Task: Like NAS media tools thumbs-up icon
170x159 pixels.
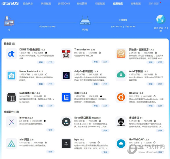Action: click(45, 96)
